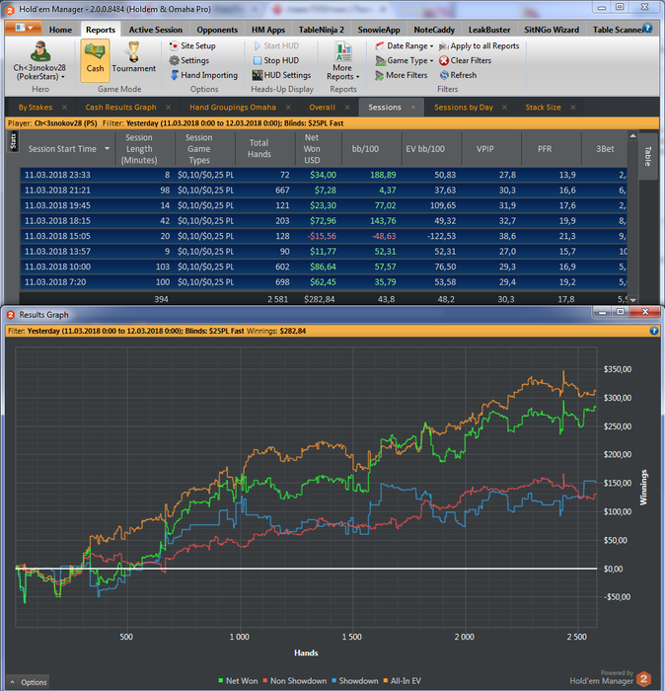The width and height of the screenshot is (665, 691).
Task: Open the Settings gear option
Action: 189,60
